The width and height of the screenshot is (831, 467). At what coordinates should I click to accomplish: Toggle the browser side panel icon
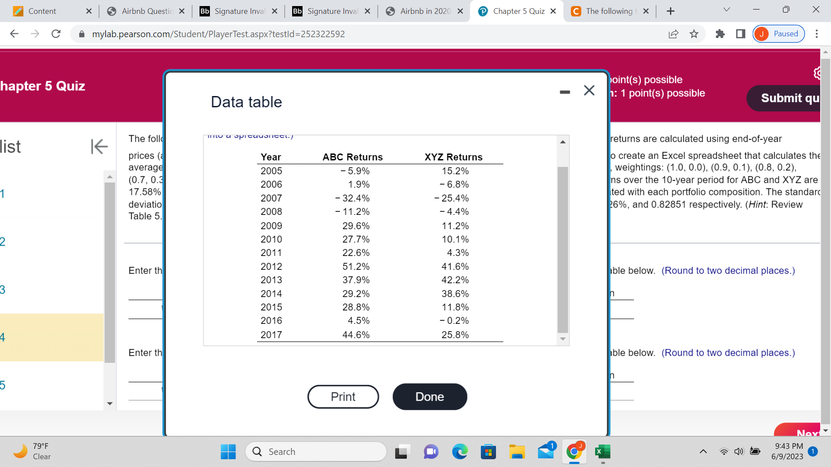(741, 34)
